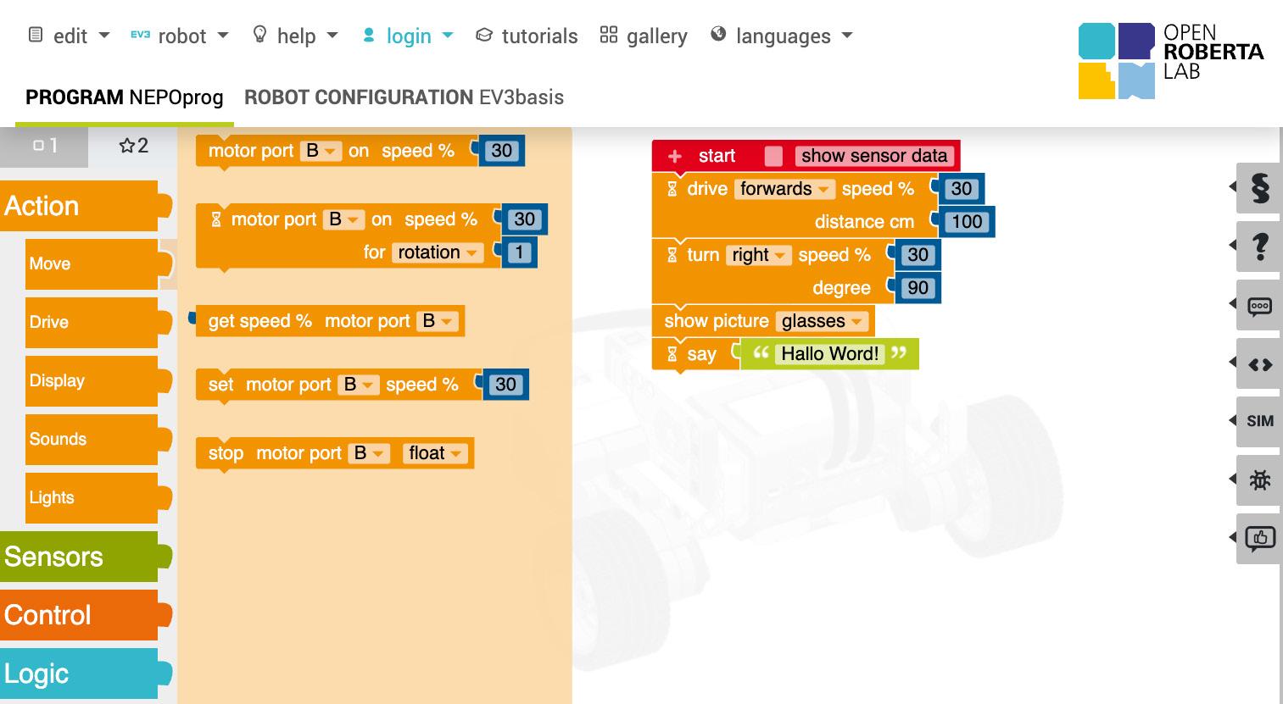1283x704 pixels.
Task: Open port dropdown on get speed block
Action: click(438, 321)
